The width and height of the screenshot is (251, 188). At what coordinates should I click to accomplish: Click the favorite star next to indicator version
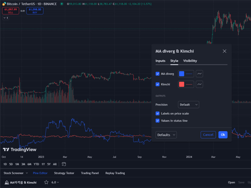point(46,182)
